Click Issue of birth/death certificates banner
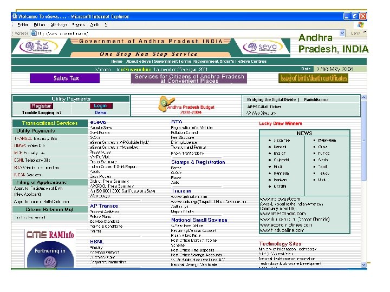 tap(314, 78)
